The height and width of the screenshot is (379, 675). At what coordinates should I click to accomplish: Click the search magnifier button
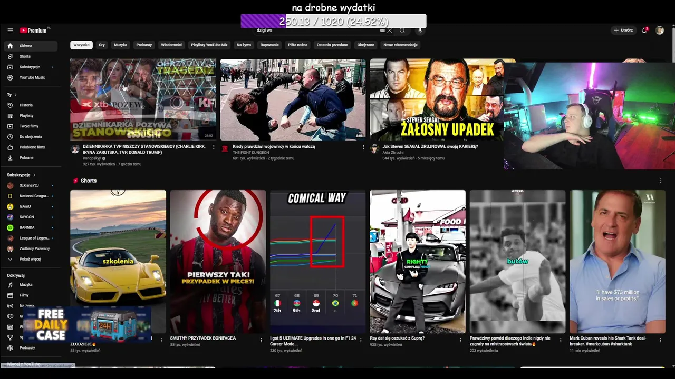(402, 31)
